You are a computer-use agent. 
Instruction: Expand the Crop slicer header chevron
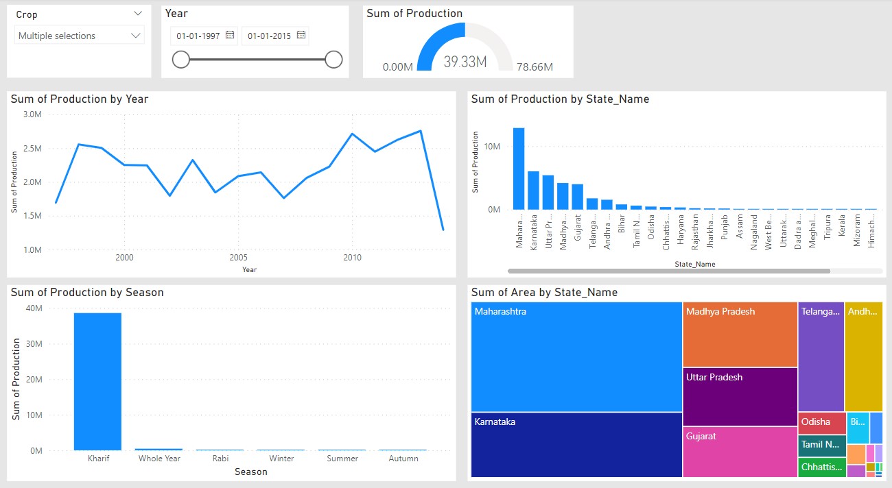pyautogui.click(x=138, y=14)
